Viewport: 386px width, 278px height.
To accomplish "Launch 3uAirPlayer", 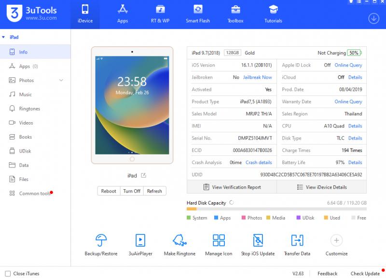I will point(140,245).
